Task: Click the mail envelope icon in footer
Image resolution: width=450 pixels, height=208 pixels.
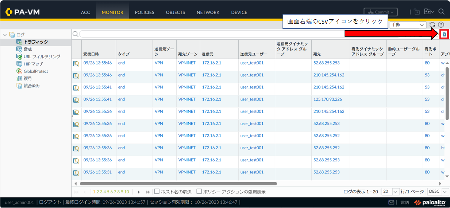Action: 391,203
